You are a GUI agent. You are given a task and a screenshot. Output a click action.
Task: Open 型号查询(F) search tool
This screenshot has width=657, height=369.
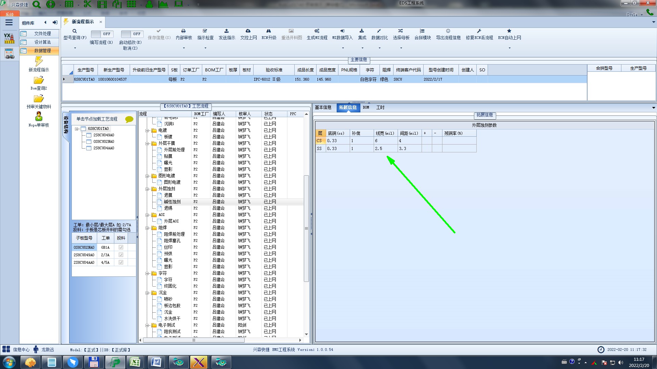75,34
